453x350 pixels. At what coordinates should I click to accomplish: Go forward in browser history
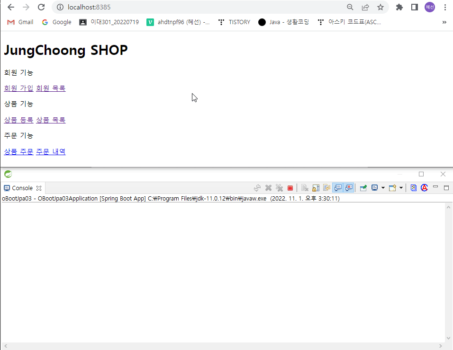click(x=26, y=7)
